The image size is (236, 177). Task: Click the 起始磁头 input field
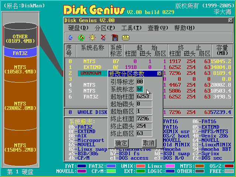click(144, 104)
